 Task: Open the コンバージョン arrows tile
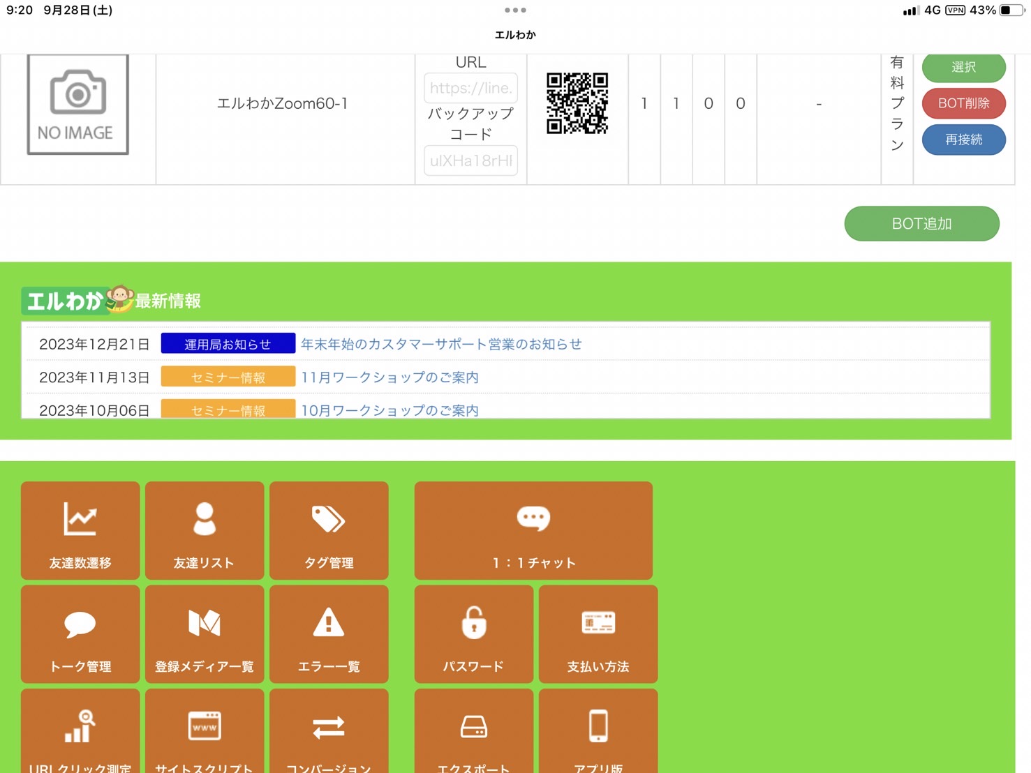[329, 731]
